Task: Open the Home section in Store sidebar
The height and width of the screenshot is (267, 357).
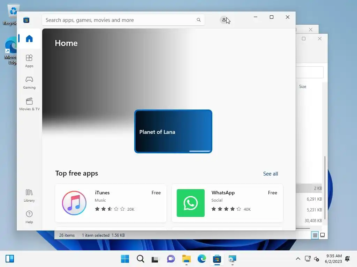Action: pyautogui.click(x=29, y=39)
